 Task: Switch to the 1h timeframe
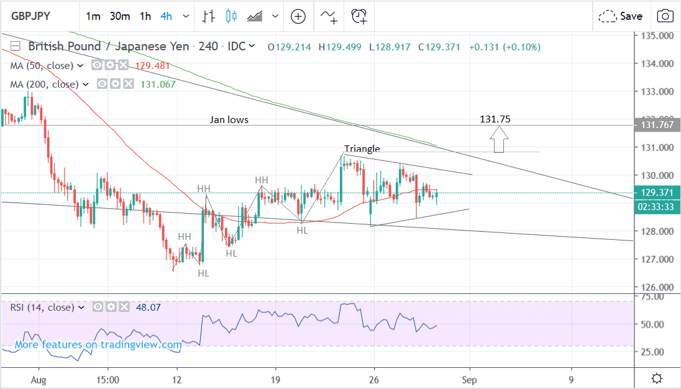point(145,17)
